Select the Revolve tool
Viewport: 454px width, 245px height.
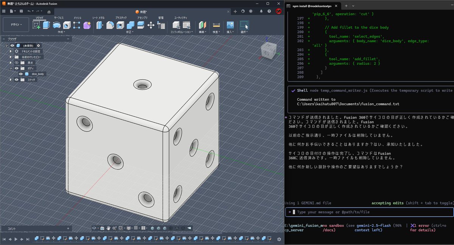57,25
